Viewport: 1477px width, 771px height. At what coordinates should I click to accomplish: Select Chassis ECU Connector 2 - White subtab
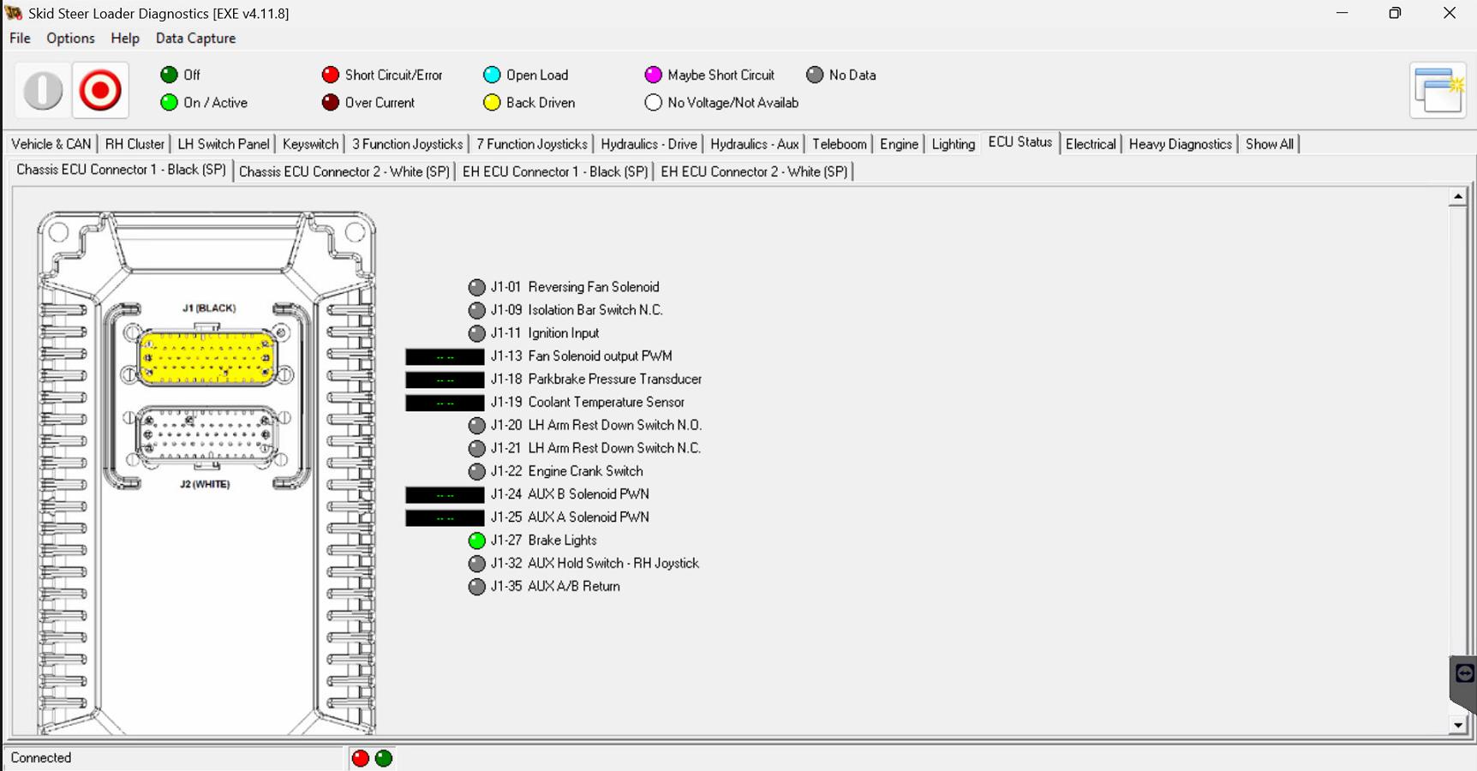[x=344, y=171]
